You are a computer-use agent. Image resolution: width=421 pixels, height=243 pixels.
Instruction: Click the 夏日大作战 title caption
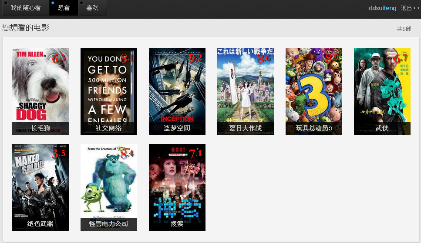pyautogui.click(x=246, y=128)
